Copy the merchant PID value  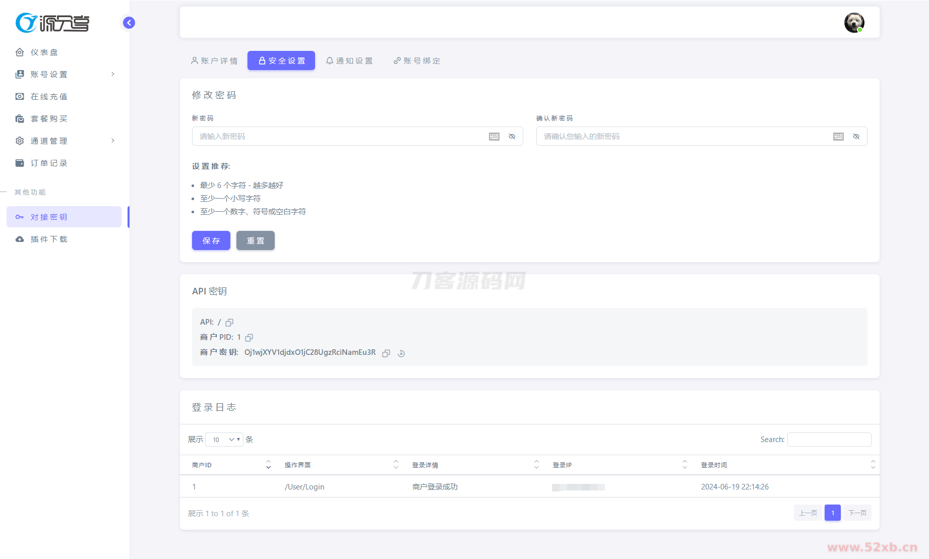(249, 338)
